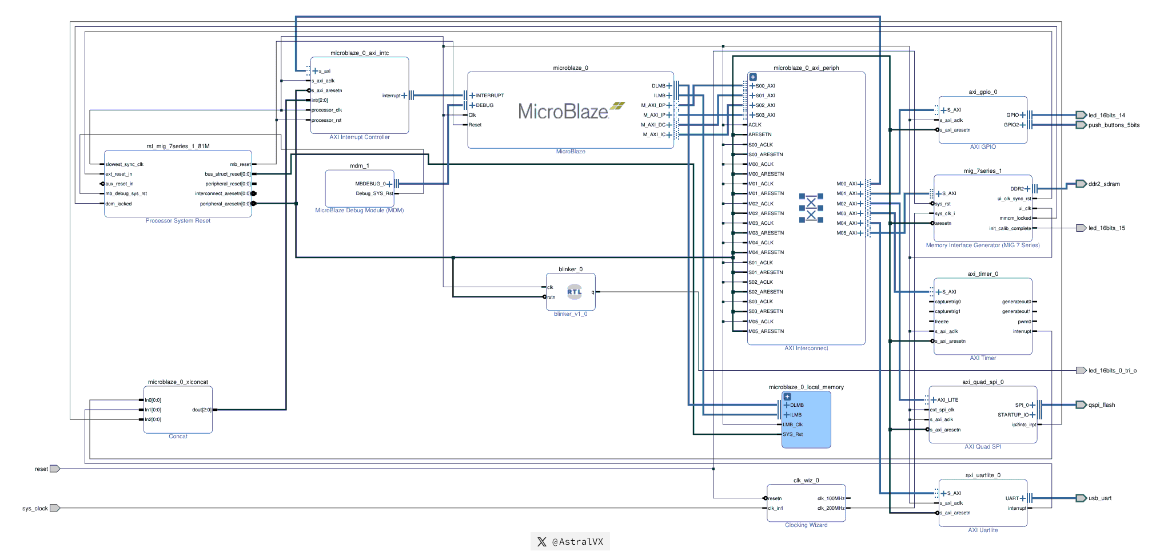This screenshot has height=551, width=1156.
Task: Select the ddr2_sdram output port symbol
Action: (1081, 184)
